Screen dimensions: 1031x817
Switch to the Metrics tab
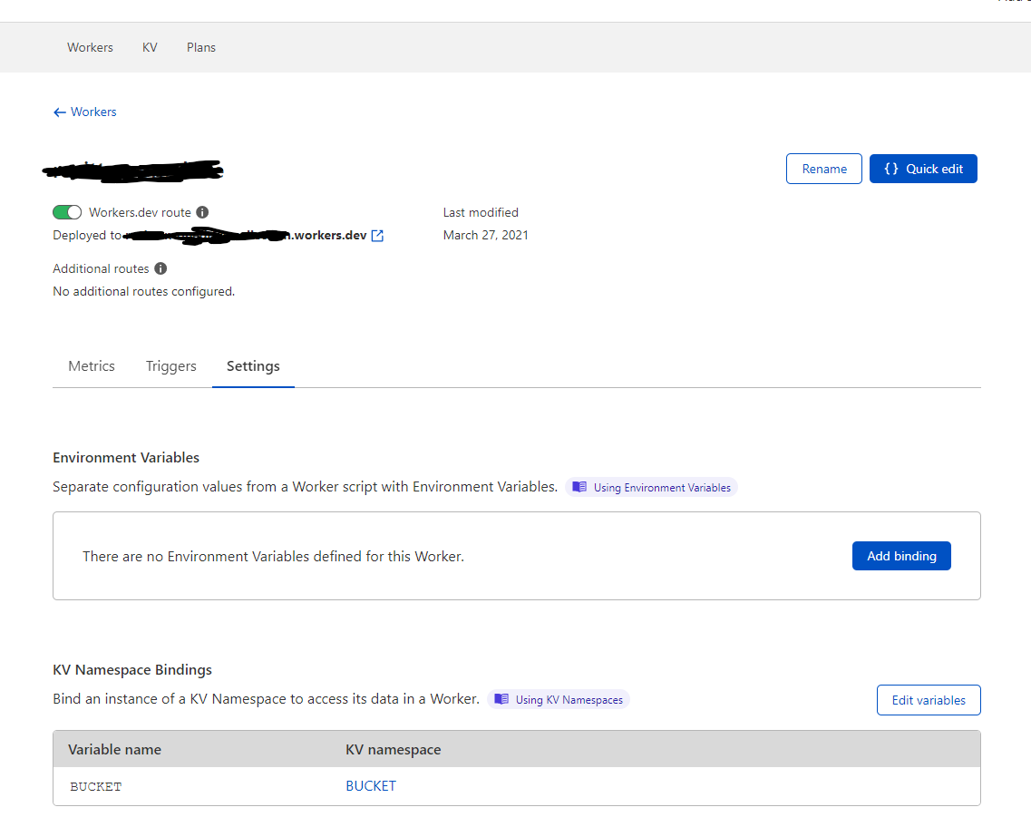click(x=91, y=365)
